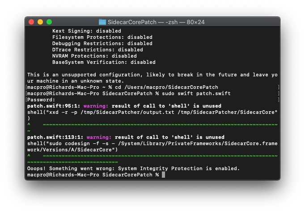This screenshot has width=305, height=213.
Task: Click the window title 'SidecarCorePatch — -zsh — 80×24'
Action: tap(156, 22)
